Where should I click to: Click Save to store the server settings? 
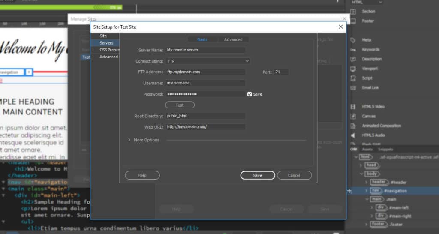(x=258, y=175)
